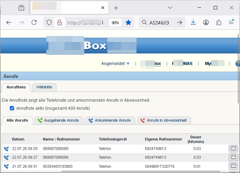
Task: Expand the list all tabs chevron
Action: (170, 7)
